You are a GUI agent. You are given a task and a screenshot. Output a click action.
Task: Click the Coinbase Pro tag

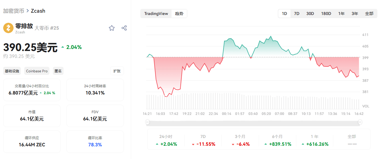point(37,71)
